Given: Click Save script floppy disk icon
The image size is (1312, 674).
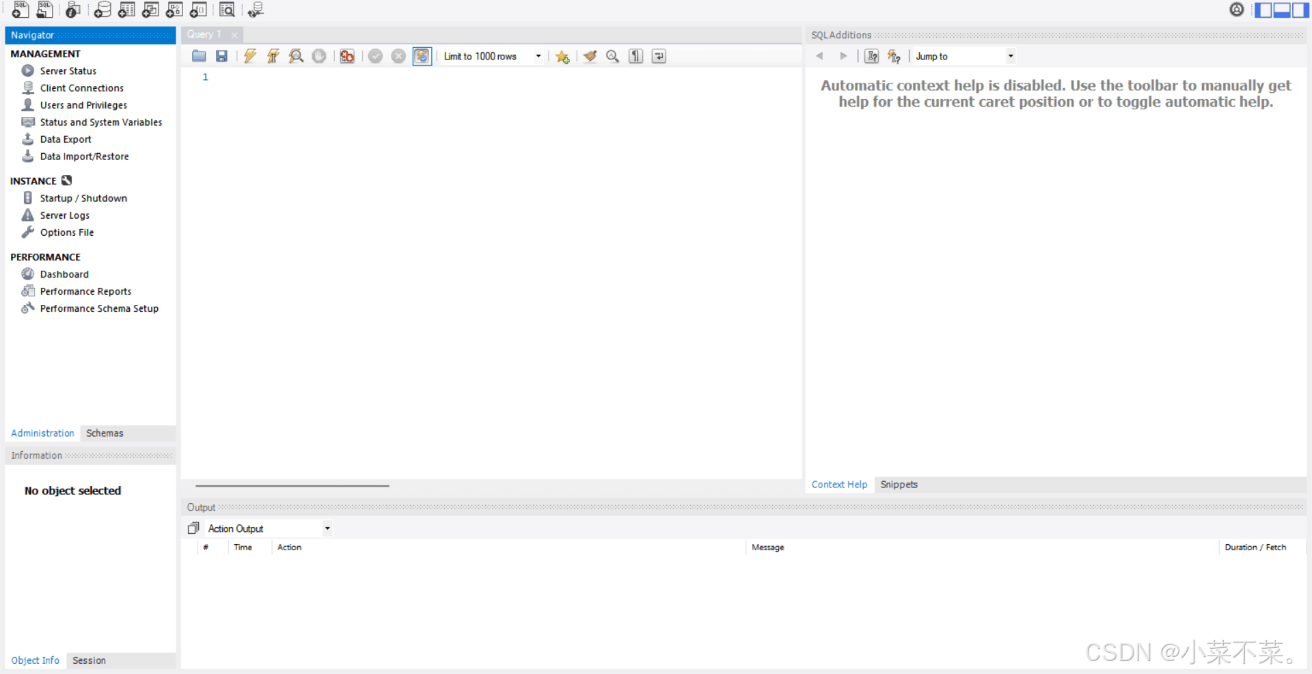Looking at the screenshot, I should [221, 56].
